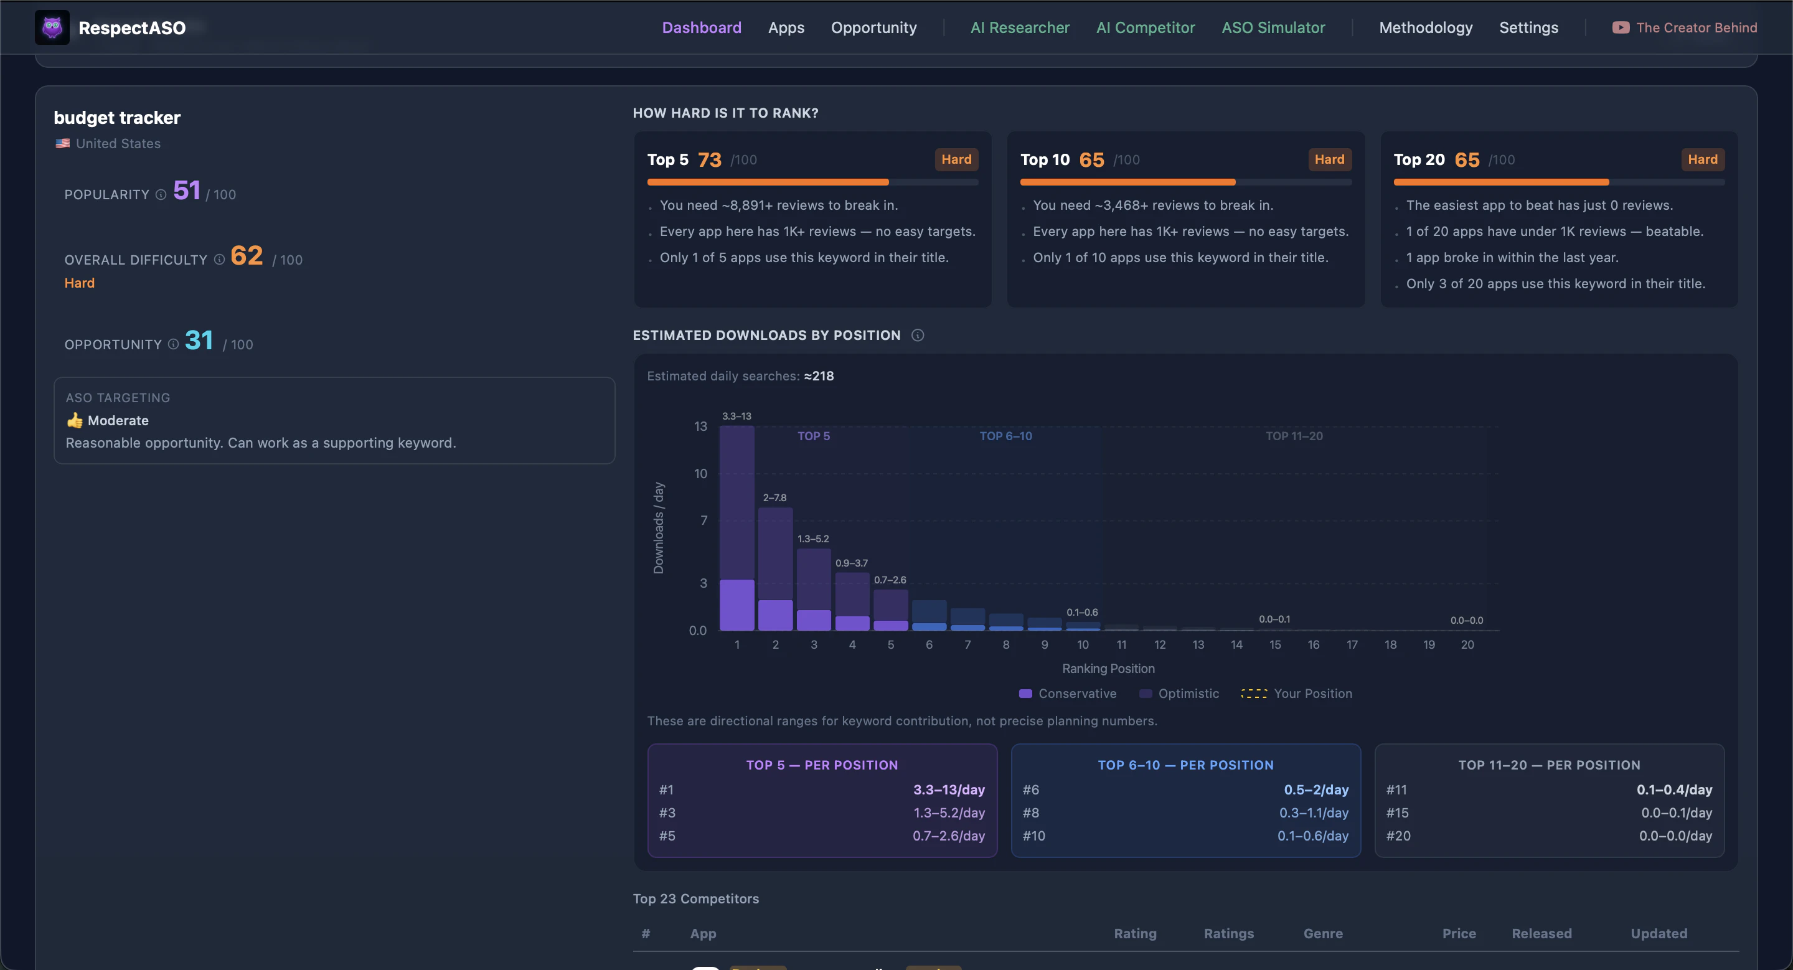
Task: Open the Settings page
Action: pyautogui.click(x=1528, y=28)
